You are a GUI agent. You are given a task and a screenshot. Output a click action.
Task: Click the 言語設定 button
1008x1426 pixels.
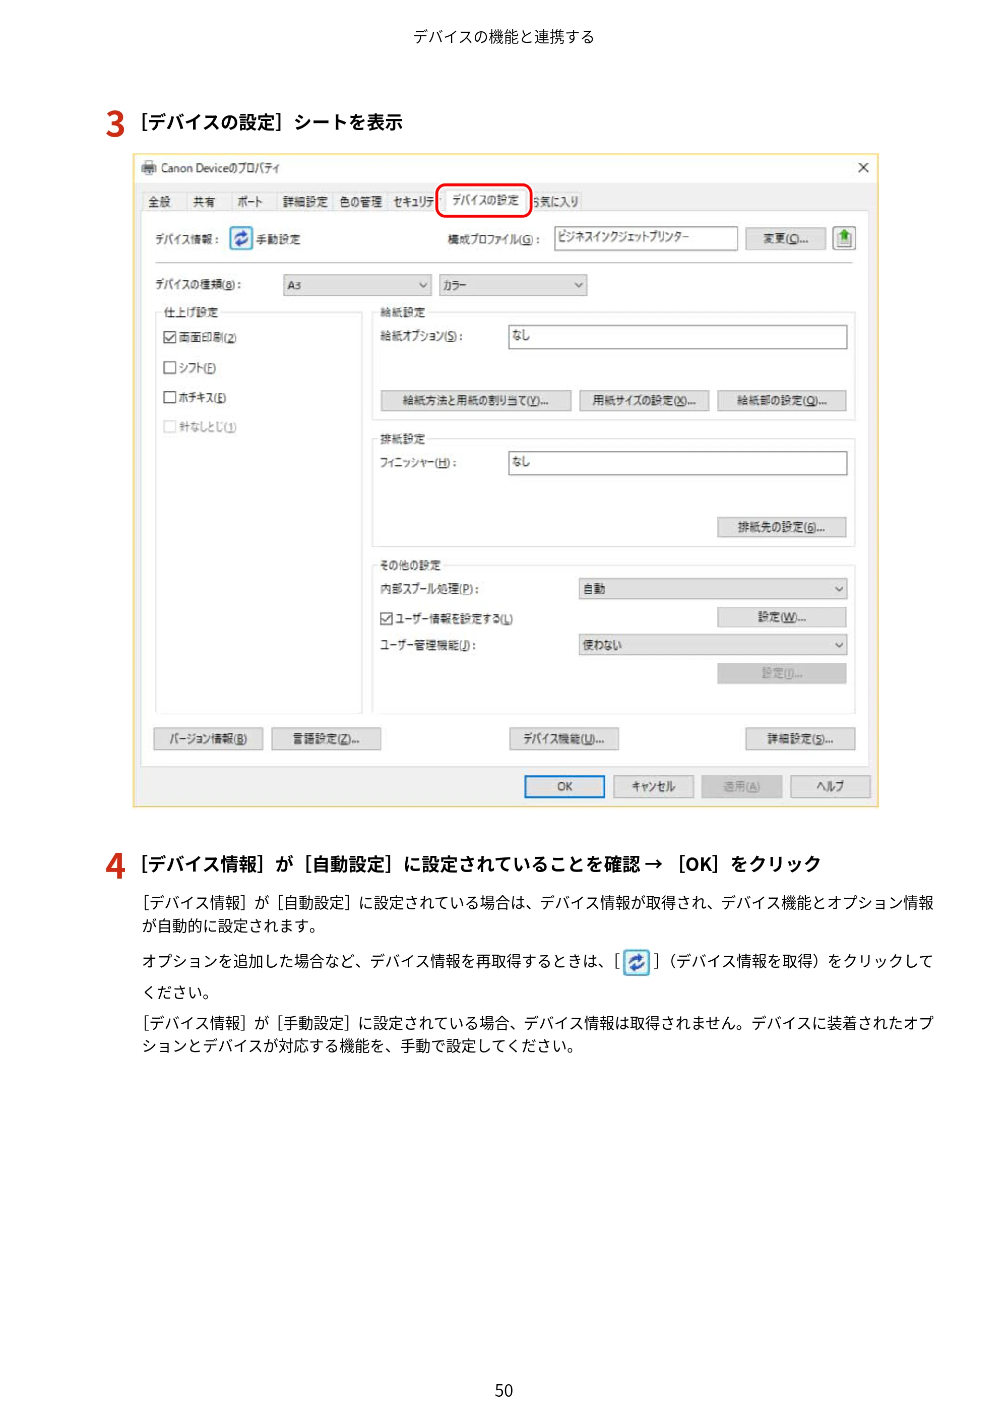[x=326, y=738]
